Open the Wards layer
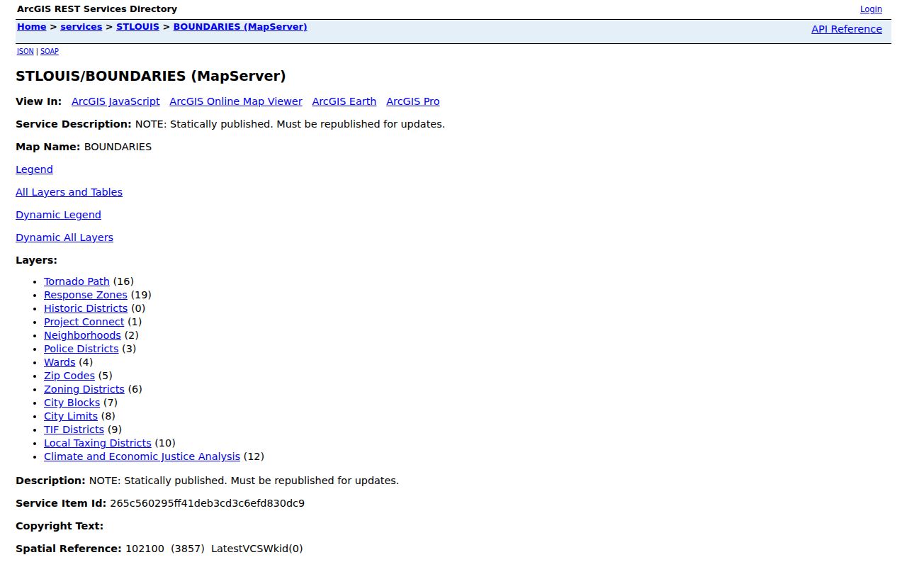The image size is (907, 567). click(60, 362)
